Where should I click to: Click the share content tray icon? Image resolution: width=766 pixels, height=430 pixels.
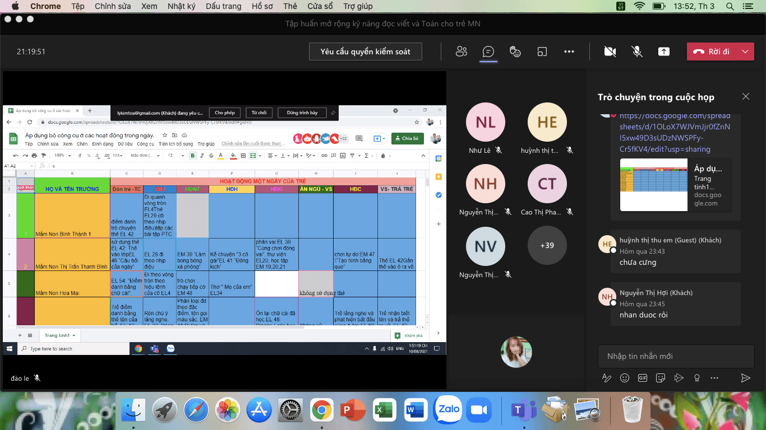coord(663,52)
